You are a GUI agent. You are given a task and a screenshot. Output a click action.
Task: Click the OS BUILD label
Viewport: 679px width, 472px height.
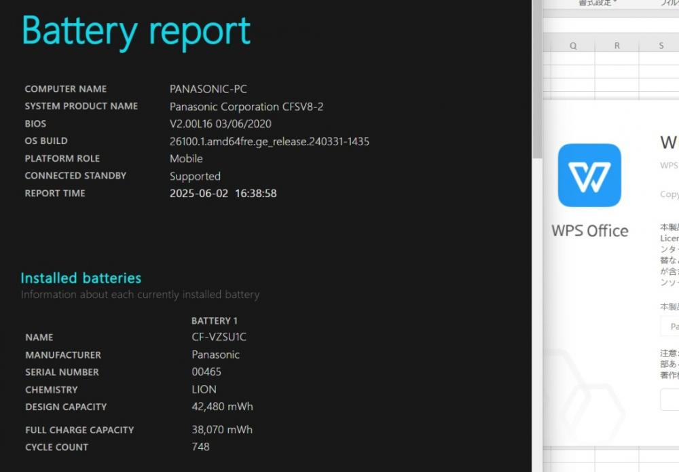point(46,141)
